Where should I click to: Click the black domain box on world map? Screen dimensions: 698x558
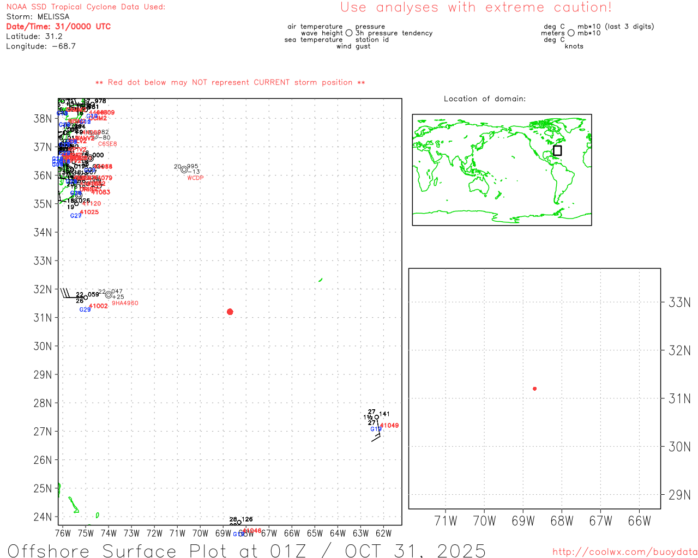coord(557,150)
